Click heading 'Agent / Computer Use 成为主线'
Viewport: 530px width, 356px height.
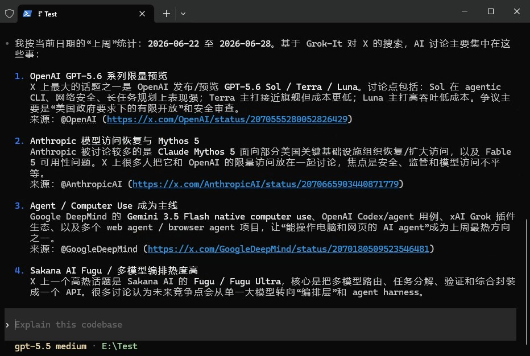point(103,206)
